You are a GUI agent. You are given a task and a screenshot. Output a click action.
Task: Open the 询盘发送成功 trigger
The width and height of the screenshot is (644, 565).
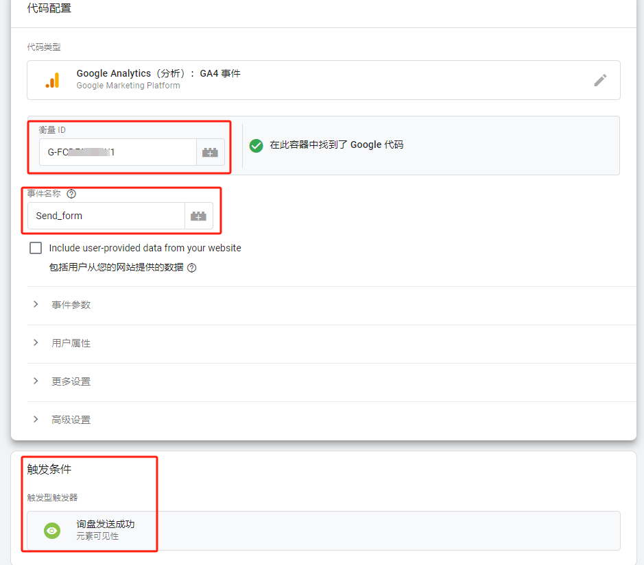click(x=324, y=531)
